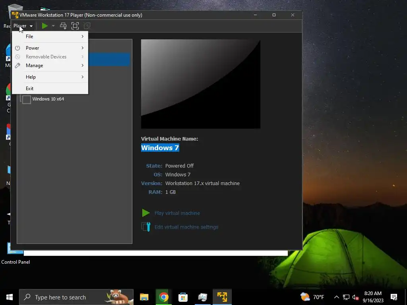Click the 1 GB RAM value

[x=171, y=192]
